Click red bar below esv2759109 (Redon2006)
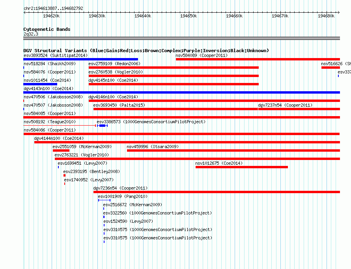The width and height of the screenshot is (351, 269). [174, 68]
